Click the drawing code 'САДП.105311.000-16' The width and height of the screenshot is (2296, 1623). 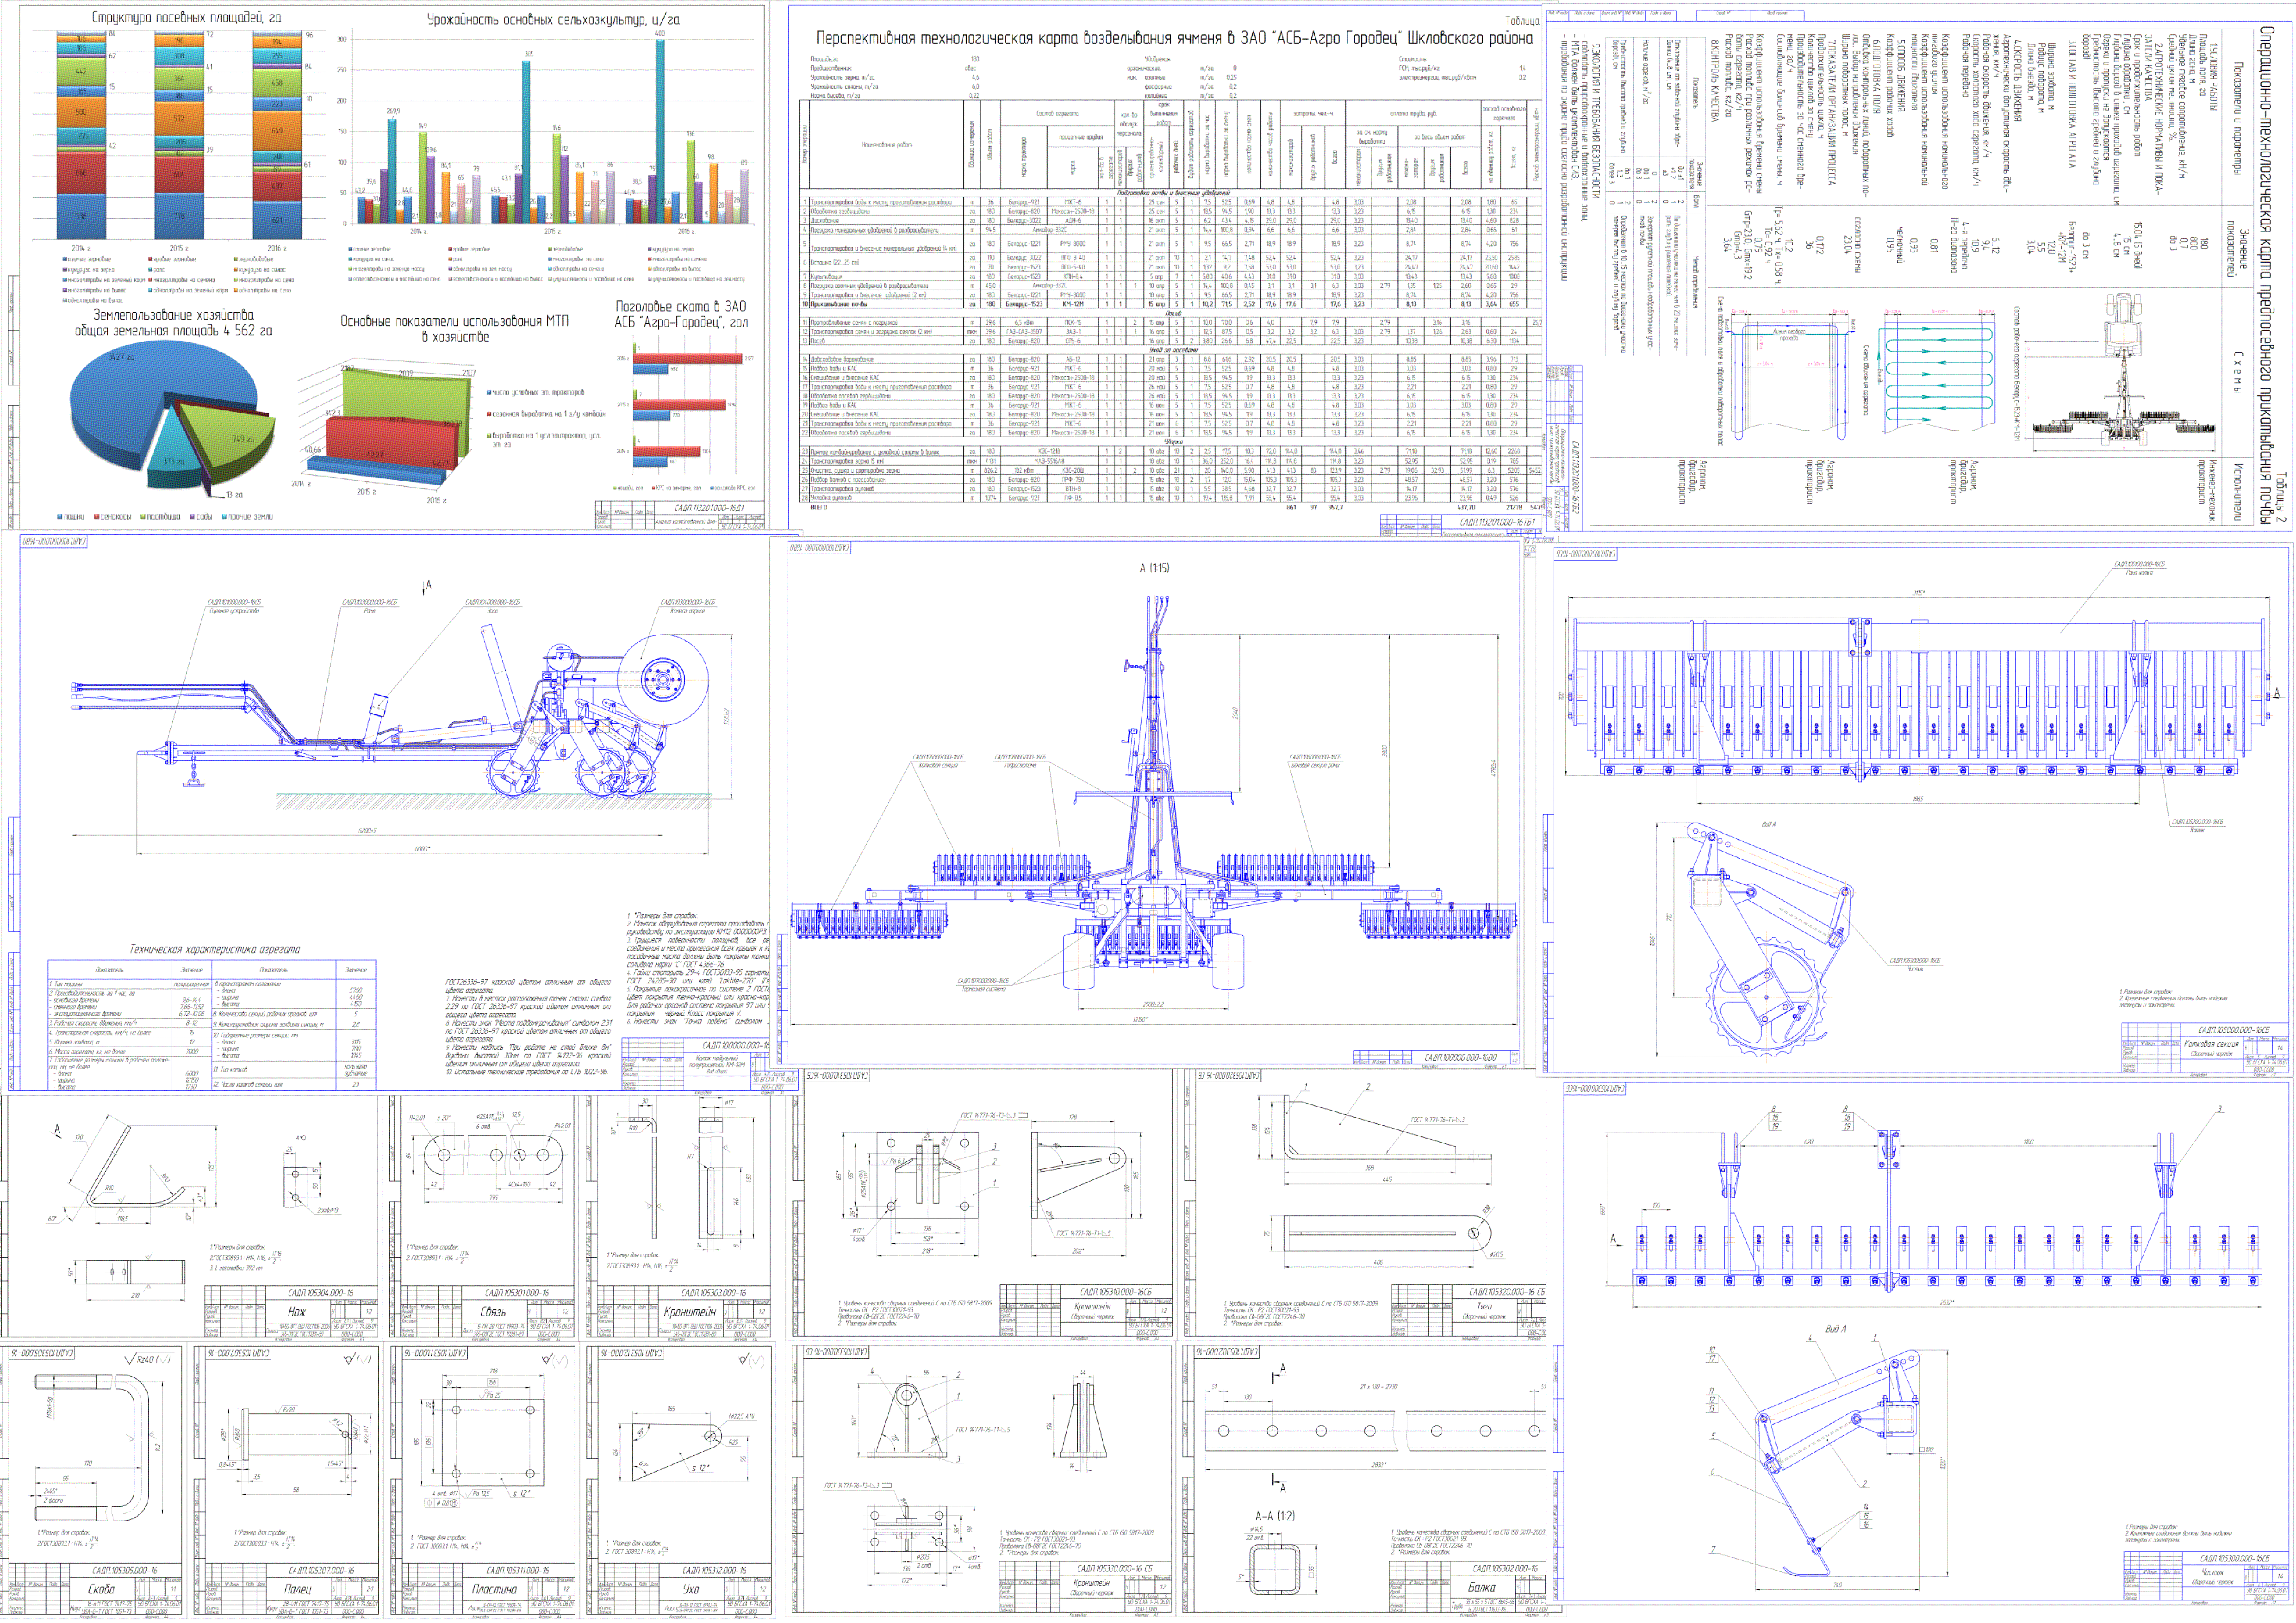click(517, 1570)
